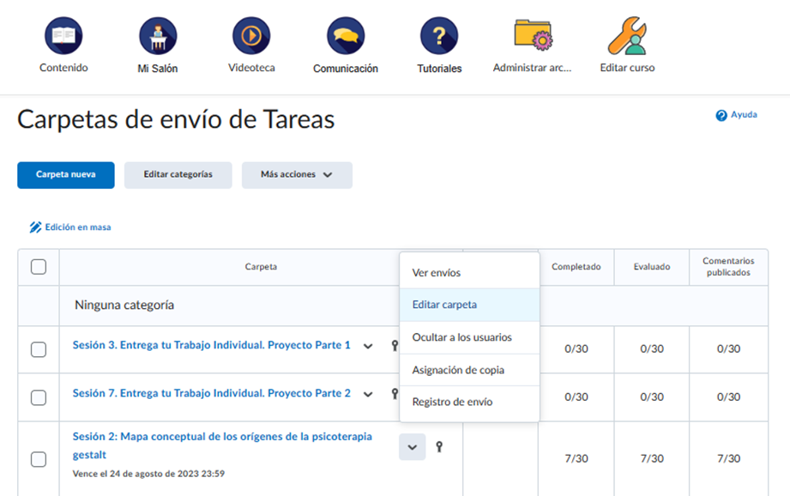Open the Contenido section icon
Image resolution: width=790 pixels, height=496 pixels.
[x=63, y=34]
